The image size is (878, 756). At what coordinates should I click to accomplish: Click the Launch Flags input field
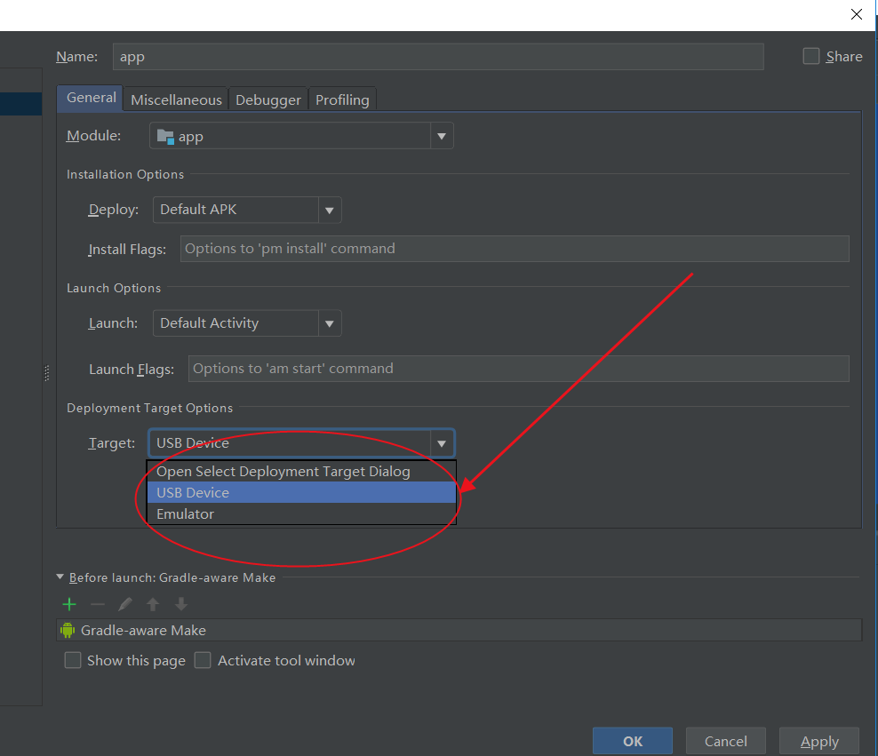click(x=518, y=369)
